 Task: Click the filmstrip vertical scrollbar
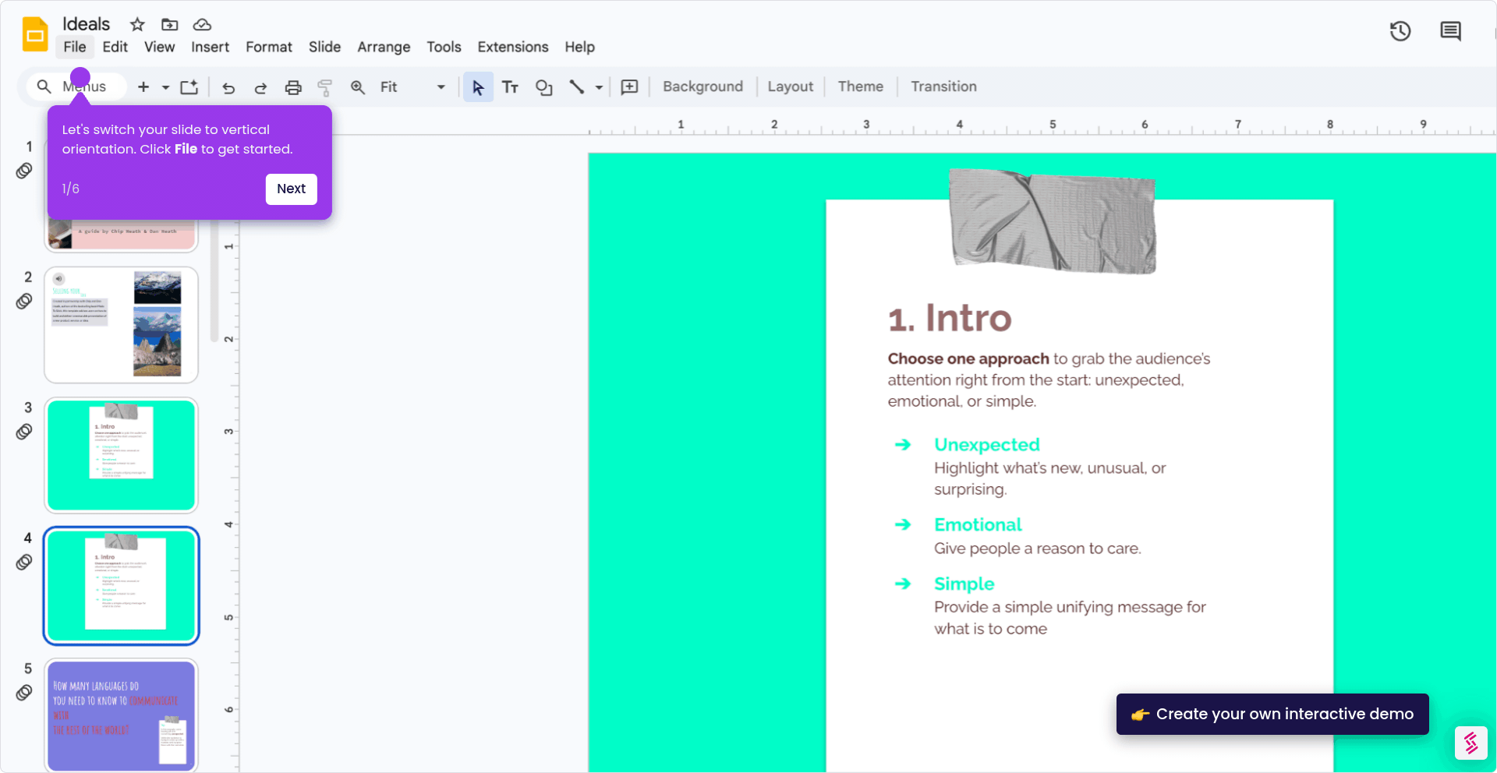214,281
